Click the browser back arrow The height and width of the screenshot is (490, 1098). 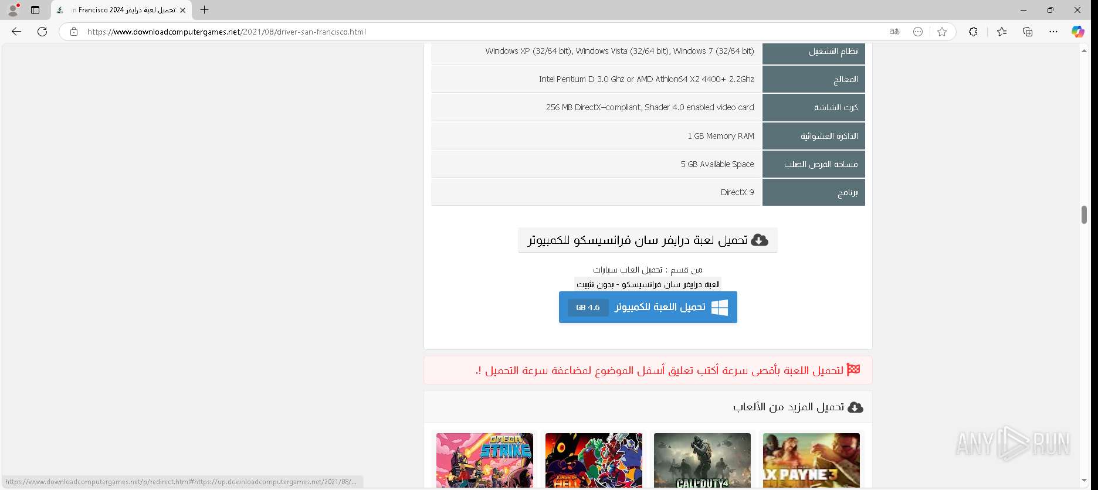point(16,32)
